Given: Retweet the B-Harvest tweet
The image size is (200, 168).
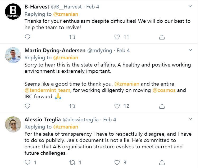Looking at the screenshot, I should click(72, 37).
